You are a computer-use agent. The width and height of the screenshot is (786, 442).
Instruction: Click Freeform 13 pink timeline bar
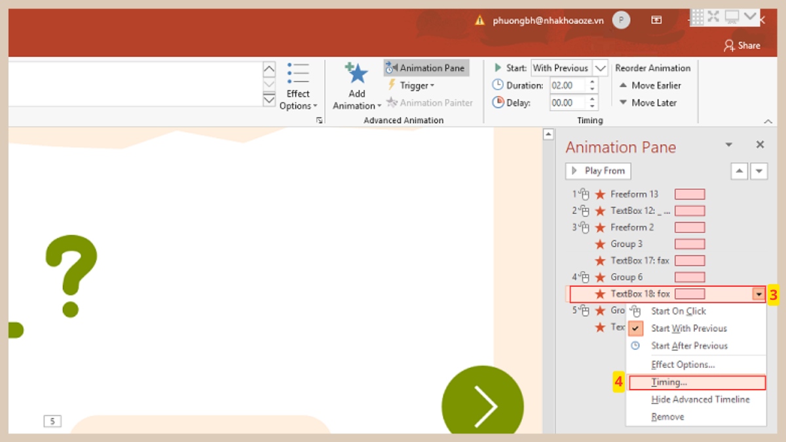click(x=690, y=194)
